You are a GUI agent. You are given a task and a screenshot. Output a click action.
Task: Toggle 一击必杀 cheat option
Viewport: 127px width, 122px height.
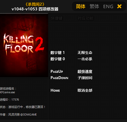[85, 59]
